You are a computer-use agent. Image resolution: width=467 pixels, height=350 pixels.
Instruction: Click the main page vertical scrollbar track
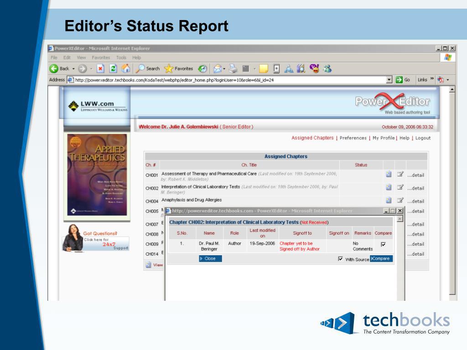[x=452, y=193]
